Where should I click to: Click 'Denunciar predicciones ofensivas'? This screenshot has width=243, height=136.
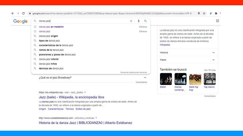point(134,73)
